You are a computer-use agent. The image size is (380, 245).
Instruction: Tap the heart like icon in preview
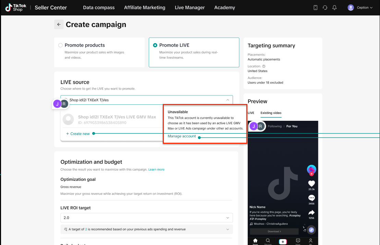click(311, 184)
